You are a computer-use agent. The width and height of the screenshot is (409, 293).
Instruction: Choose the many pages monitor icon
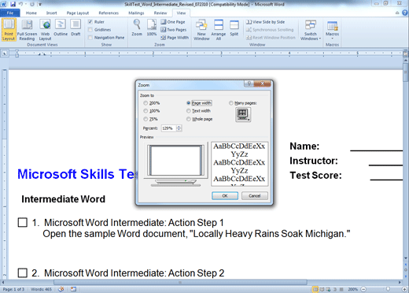(x=243, y=115)
